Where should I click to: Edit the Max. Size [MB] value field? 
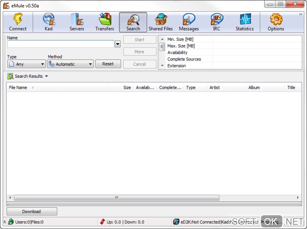[x=257, y=46]
